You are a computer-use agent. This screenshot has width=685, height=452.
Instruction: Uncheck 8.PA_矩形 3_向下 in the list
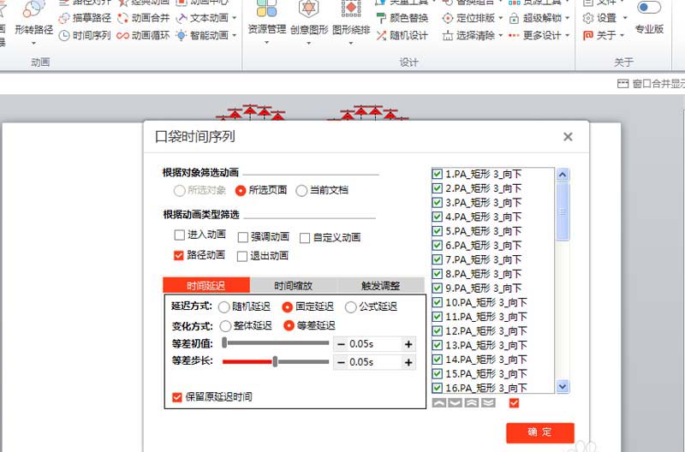[437, 274]
